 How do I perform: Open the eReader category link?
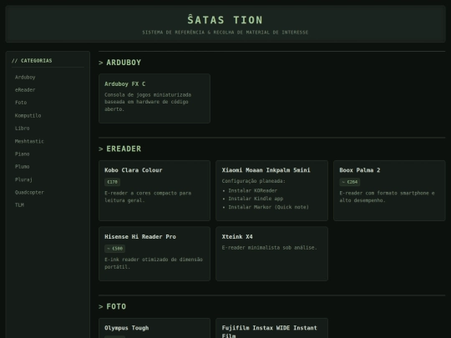(25, 89)
